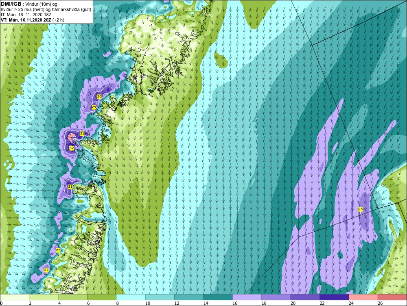The width and height of the screenshot is (407, 306).
Task: Click the yellow 27 gust label
Action: coord(46,270)
